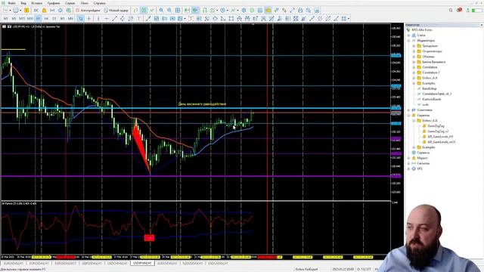Select the H4 timeframe
The height and width of the screenshot is (272, 484).
pos(46,18)
